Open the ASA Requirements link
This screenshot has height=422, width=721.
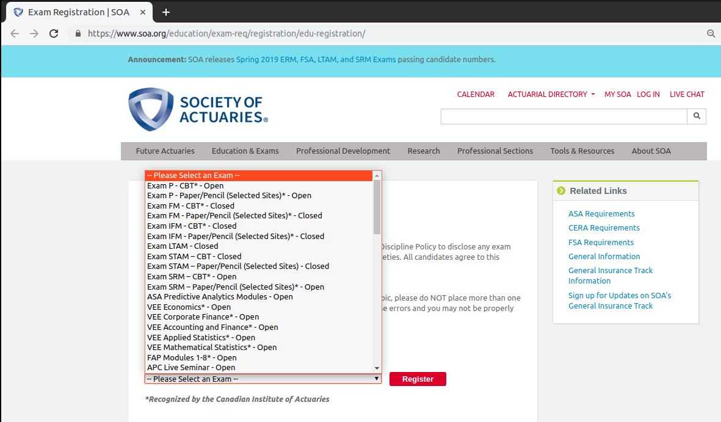click(601, 213)
